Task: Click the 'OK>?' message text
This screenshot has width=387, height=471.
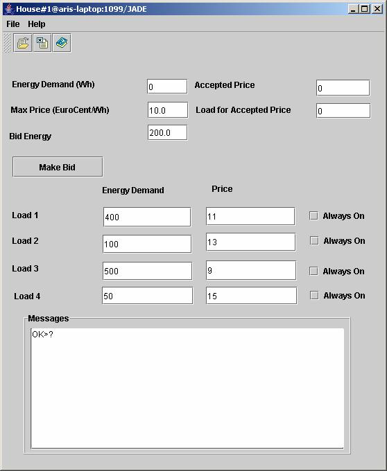Action: point(42,335)
